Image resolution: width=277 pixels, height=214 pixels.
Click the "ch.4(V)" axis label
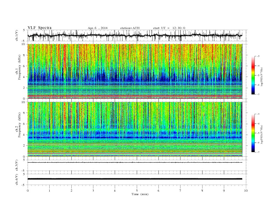pyautogui.click(x=17, y=179)
